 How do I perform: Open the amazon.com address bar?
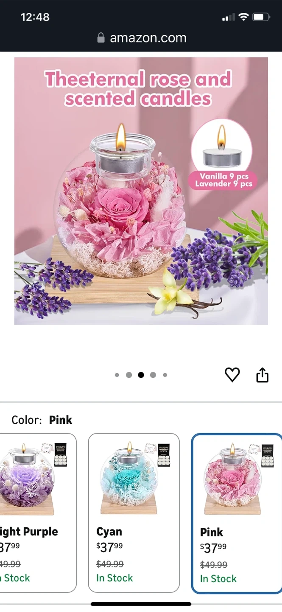coord(141,38)
